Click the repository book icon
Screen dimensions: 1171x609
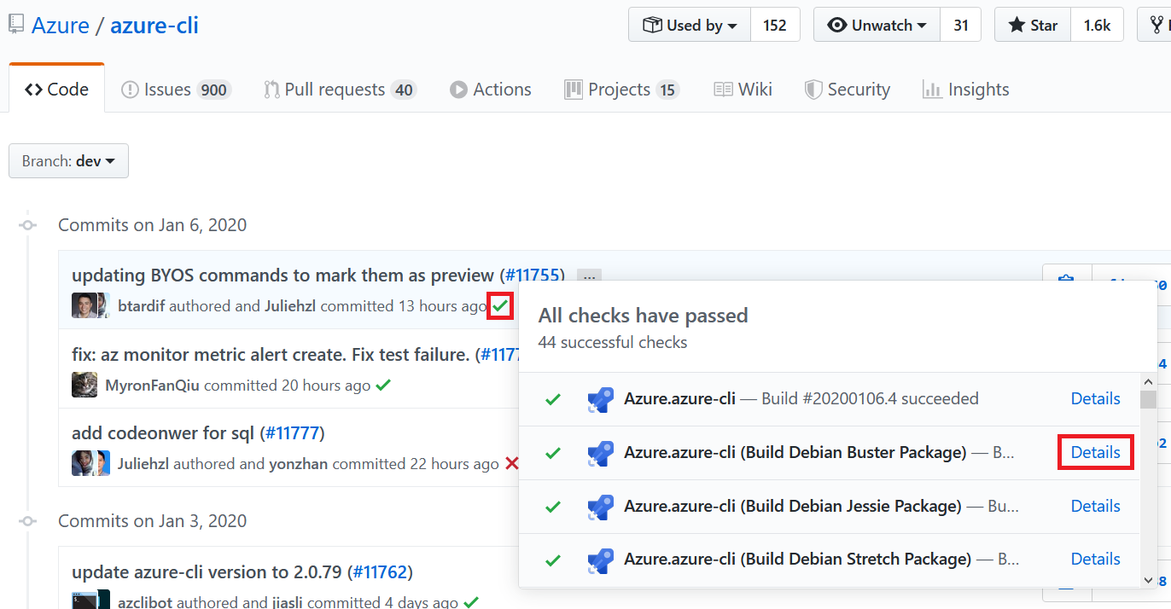click(x=16, y=25)
